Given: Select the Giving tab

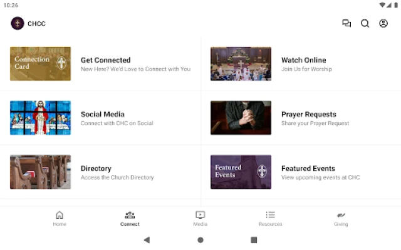Looking at the screenshot, I should point(341,218).
